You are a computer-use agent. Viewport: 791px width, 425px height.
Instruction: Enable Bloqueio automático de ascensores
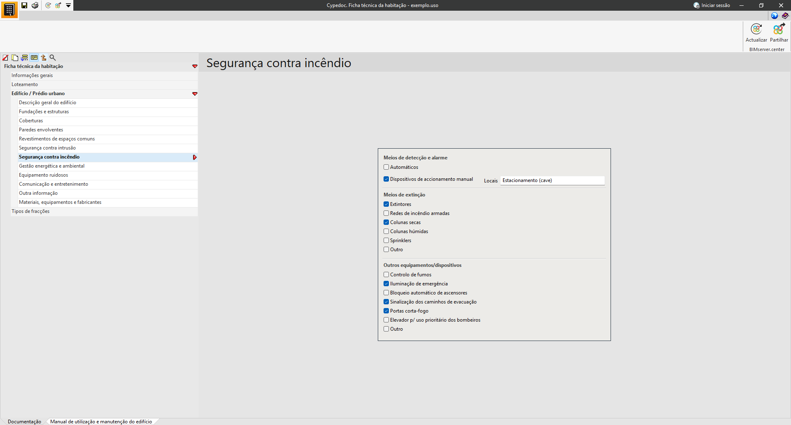coord(386,293)
